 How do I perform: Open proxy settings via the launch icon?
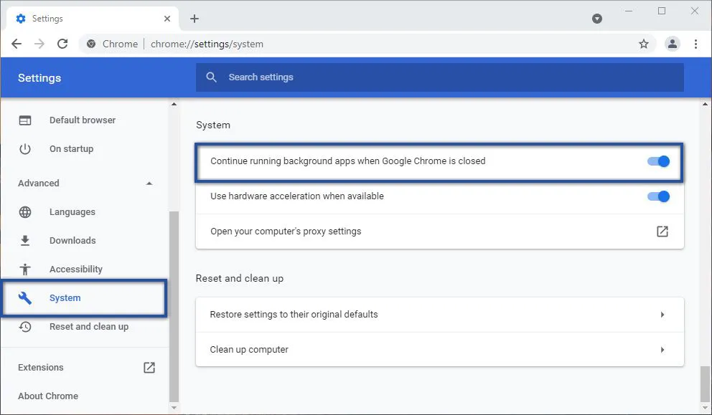(x=661, y=231)
